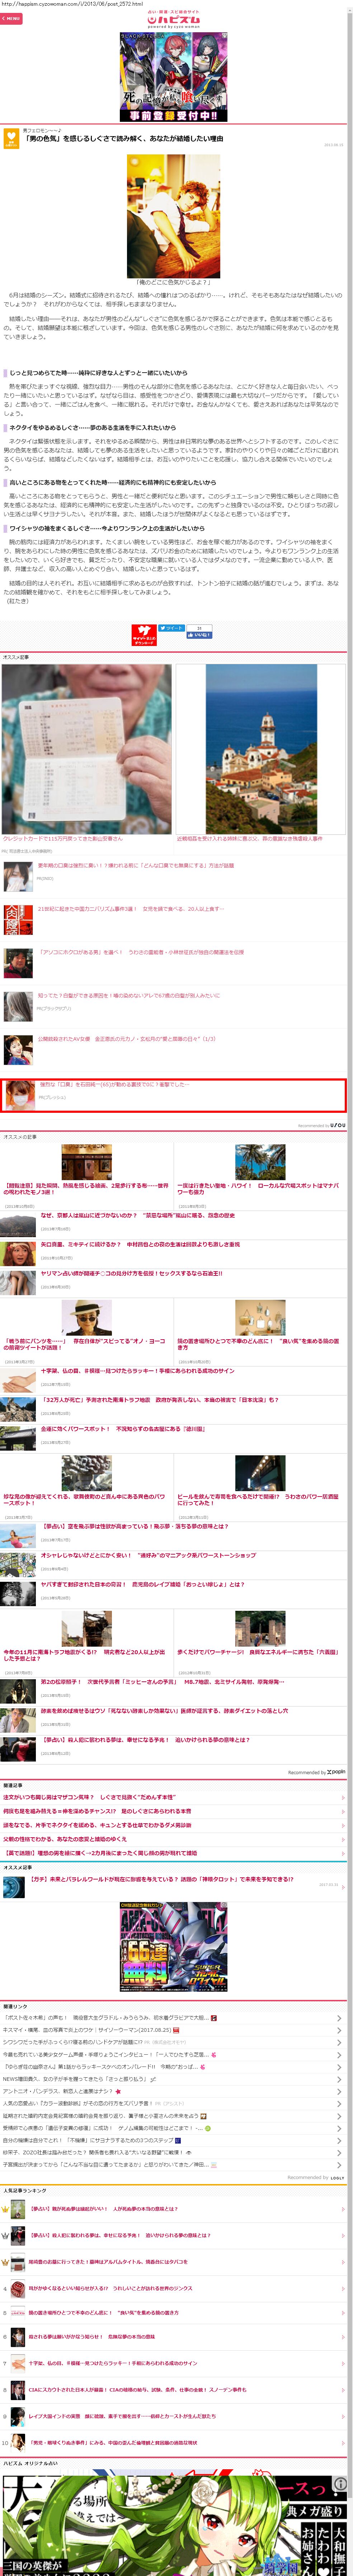353x2576 pixels.
Task: Click thumbnail beside 知ってた？白髪ができる原因 row
Action: point(18,1006)
